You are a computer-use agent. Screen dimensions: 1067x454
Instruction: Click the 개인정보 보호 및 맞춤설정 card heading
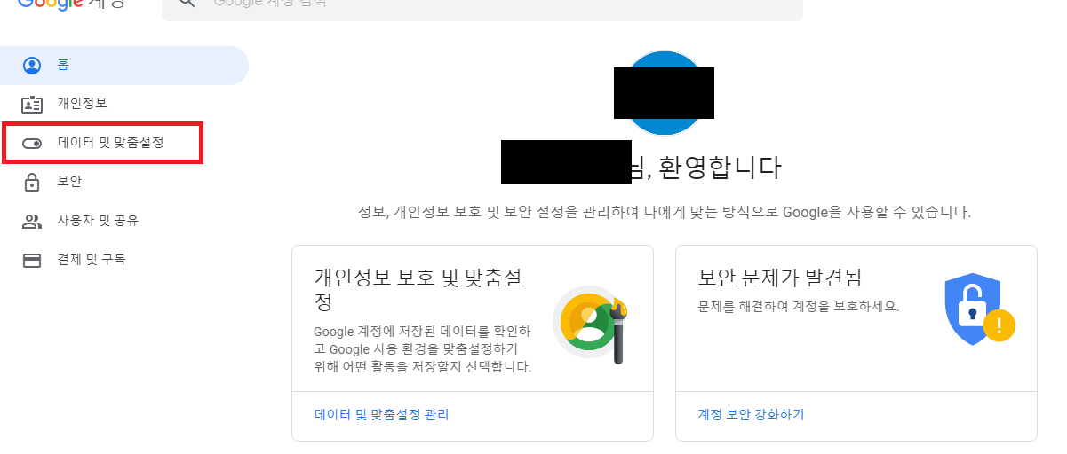tap(418, 289)
